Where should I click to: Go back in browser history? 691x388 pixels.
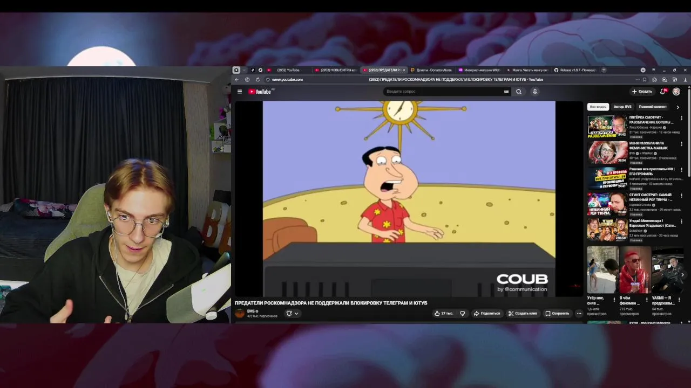click(x=236, y=80)
